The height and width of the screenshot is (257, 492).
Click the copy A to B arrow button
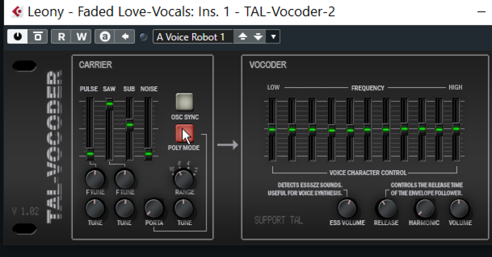125,37
